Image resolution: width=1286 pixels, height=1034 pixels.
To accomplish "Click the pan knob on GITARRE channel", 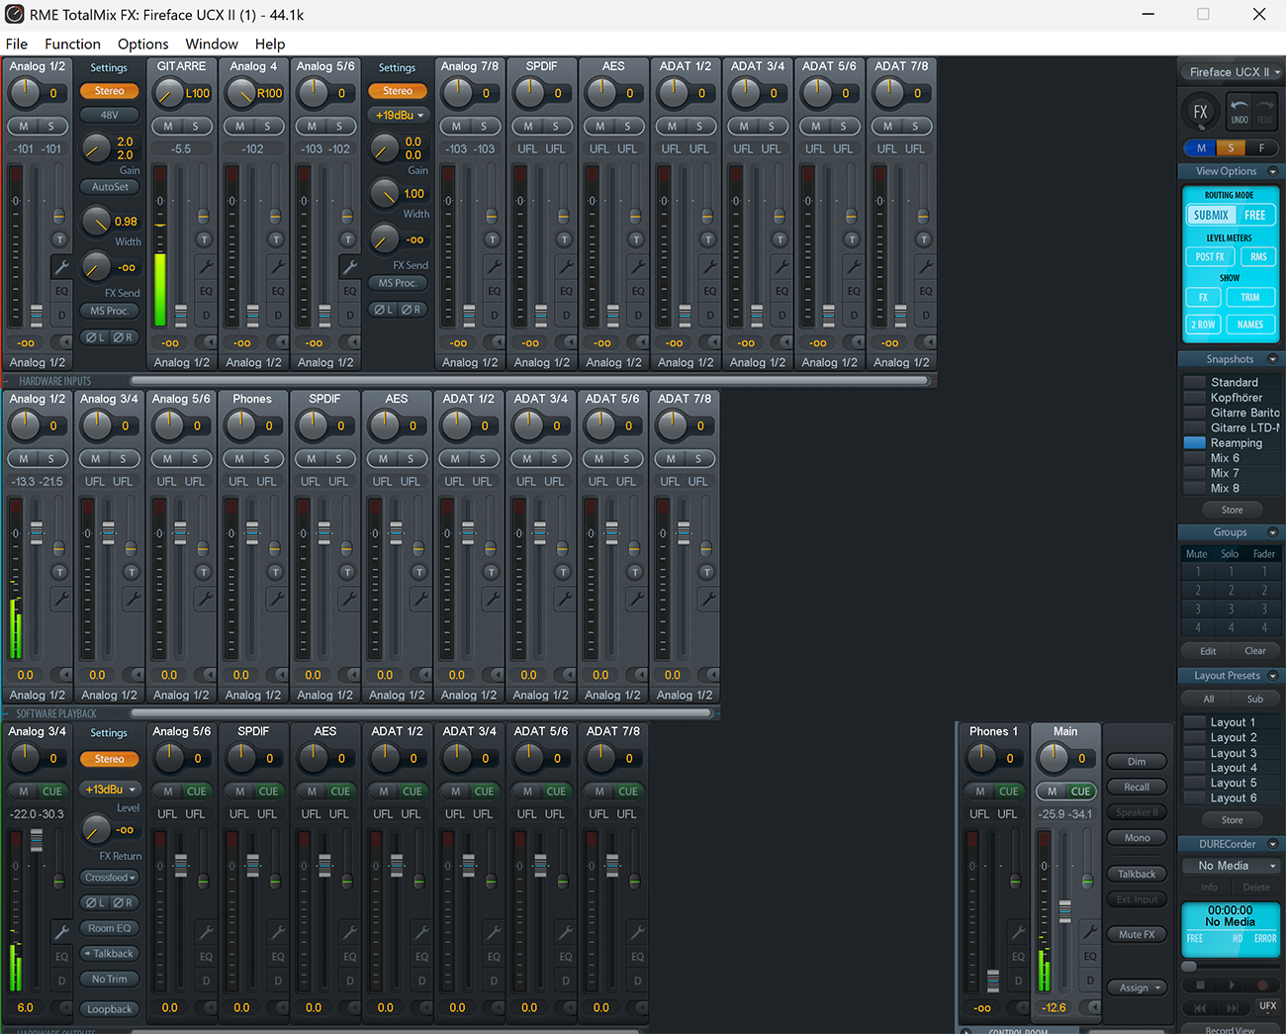I will [x=168, y=93].
